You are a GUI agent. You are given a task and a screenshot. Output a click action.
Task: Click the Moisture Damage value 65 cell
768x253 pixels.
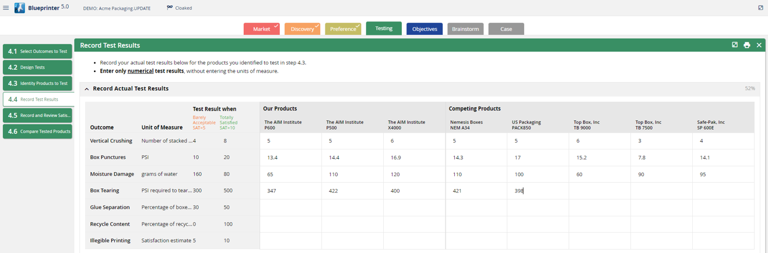290,174
